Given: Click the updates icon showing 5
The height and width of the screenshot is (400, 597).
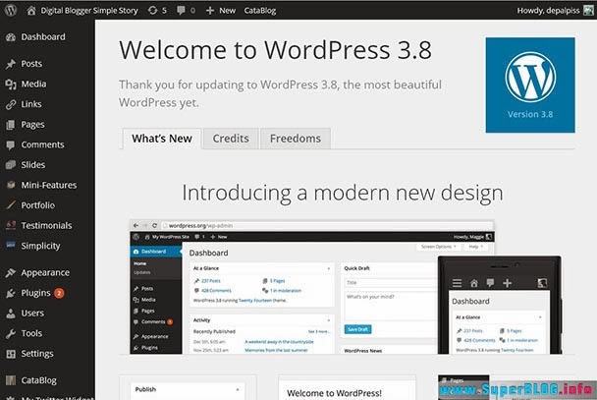Looking at the screenshot, I should tap(152, 10).
